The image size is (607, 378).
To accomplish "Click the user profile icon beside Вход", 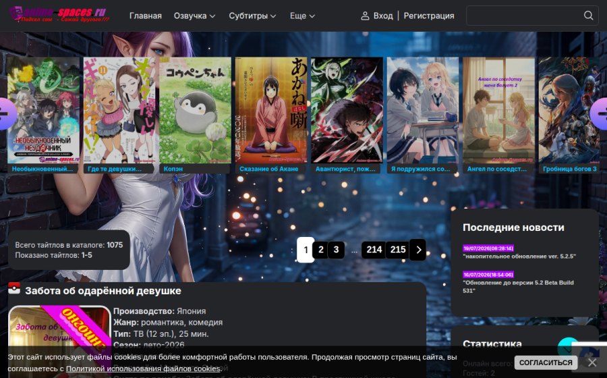I will point(365,16).
